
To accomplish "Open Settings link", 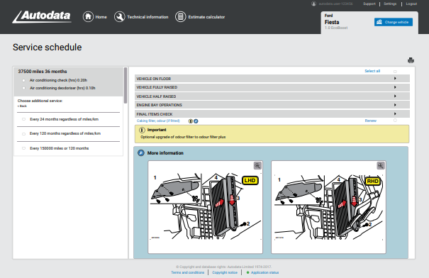I will [390, 4].
